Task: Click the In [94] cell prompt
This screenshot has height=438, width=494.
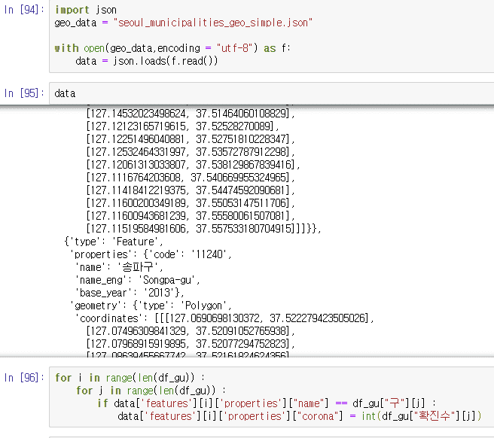Action: (x=24, y=10)
